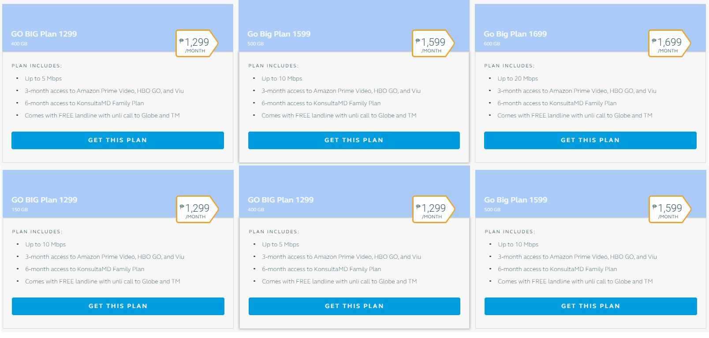This screenshot has width=709, height=338.
Task: Click "Up to 10 Mbps" in the 150 GB plan
Action: (45, 245)
